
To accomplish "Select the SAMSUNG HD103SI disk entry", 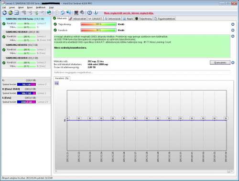I will pos(26,49).
